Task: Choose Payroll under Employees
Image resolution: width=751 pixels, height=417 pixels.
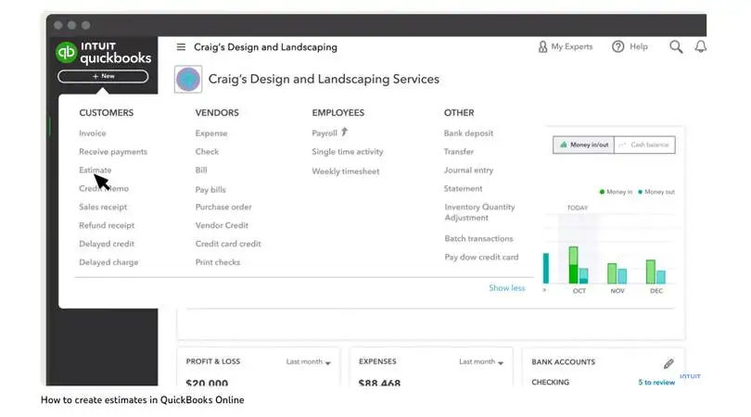Action: click(x=325, y=133)
